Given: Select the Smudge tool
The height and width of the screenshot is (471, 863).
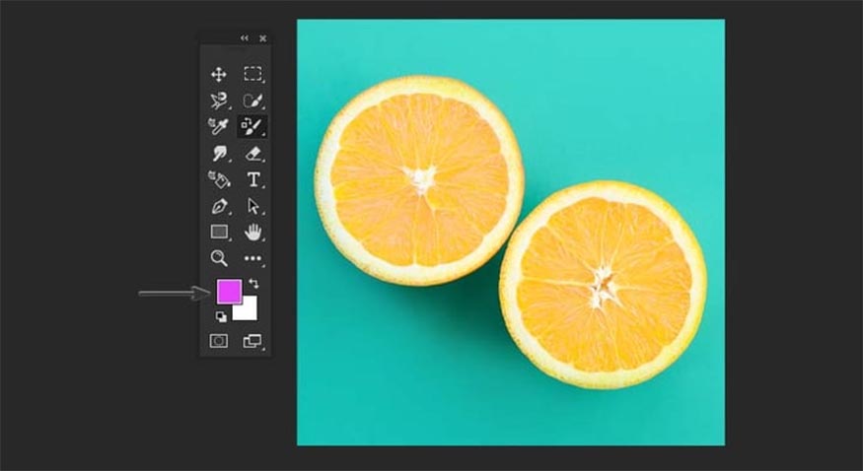Looking at the screenshot, I should coord(219,154).
